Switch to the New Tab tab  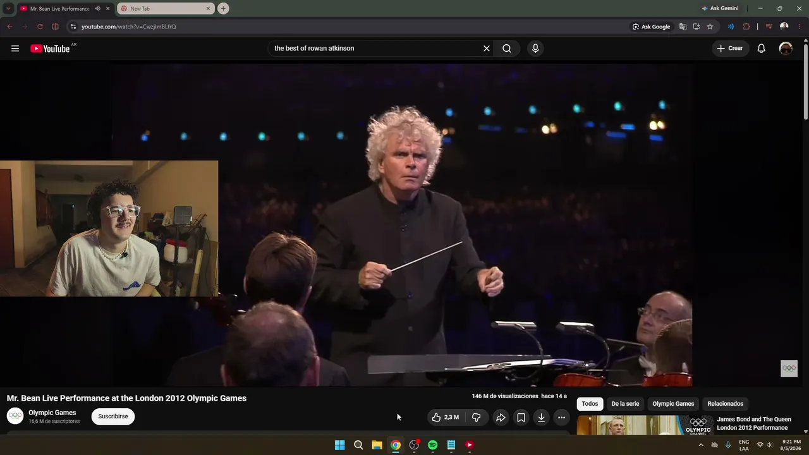[x=166, y=9]
